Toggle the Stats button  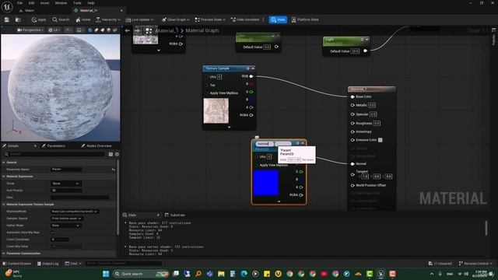[x=278, y=19]
